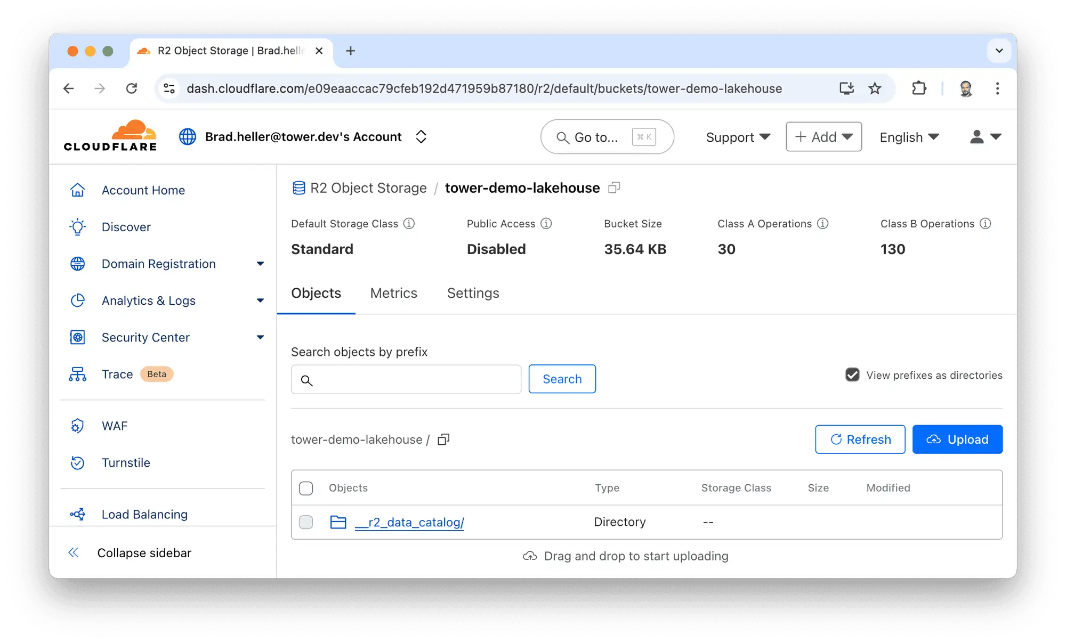Image resolution: width=1066 pixels, height=643 pixels.
Task: Click the Refresh button
Action: pyautogui.click(x=860, y=439)
